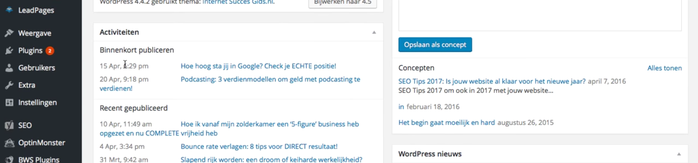Collapse the Activiteiten panel
The height and width of the screenshot is (163, 698).
click(x=374, y=32)
